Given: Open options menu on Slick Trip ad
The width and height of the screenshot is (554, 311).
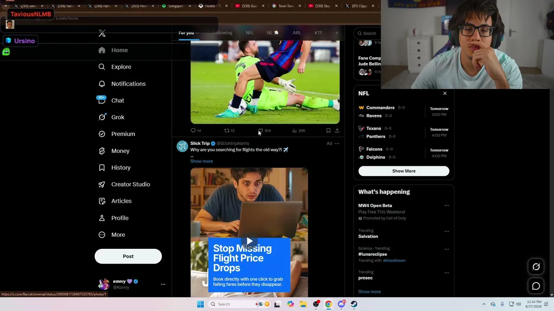Looking at the screenshot, I should coord(337,143).
